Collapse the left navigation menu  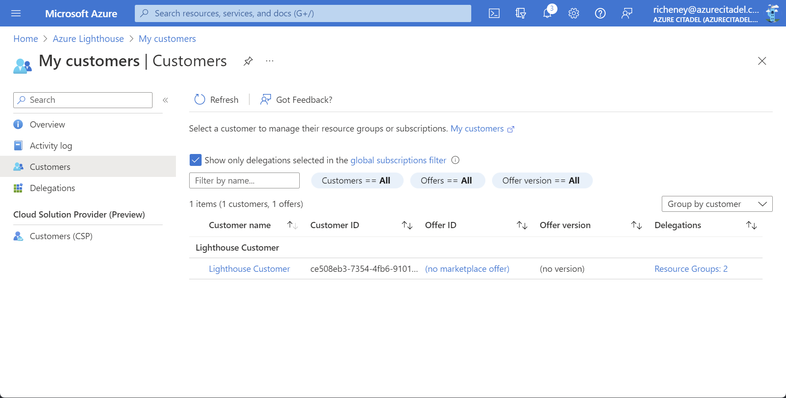pos(165,100)
